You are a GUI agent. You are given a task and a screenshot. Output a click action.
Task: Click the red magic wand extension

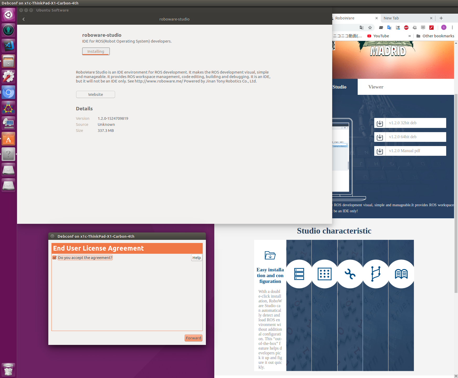pos(431,28)
